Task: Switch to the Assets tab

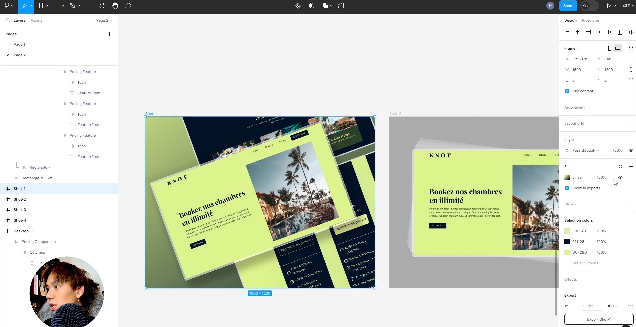Action: 36,20
